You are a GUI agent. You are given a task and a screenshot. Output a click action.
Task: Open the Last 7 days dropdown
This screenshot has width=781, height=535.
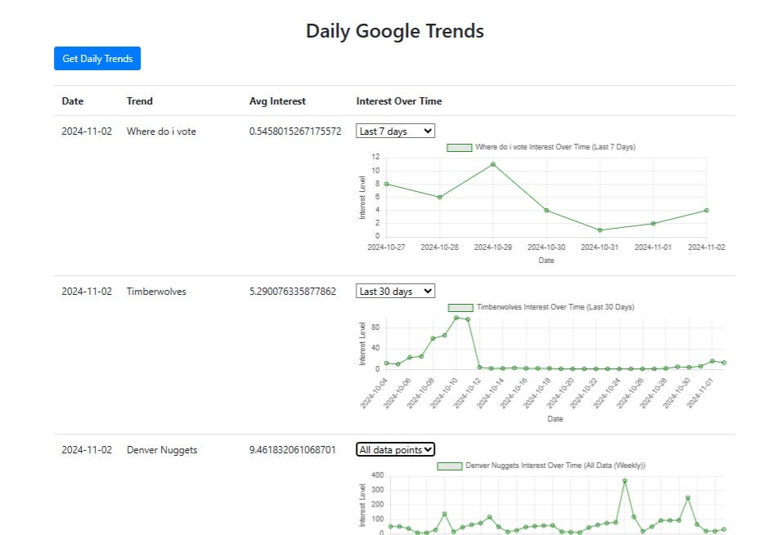click(396, 131)
